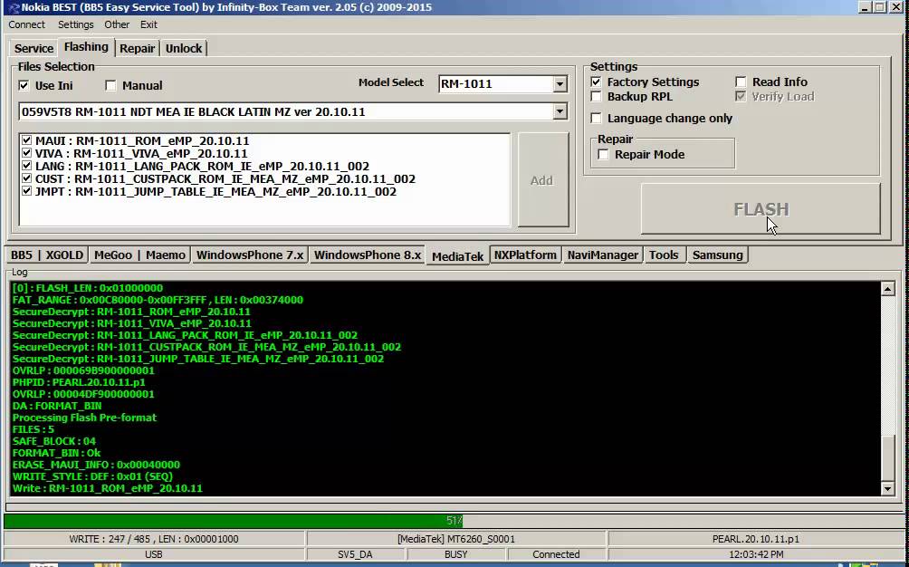Click the VIVA : RM-1011_VIVA_eMP_20.10.11 row

coord(141,153)
